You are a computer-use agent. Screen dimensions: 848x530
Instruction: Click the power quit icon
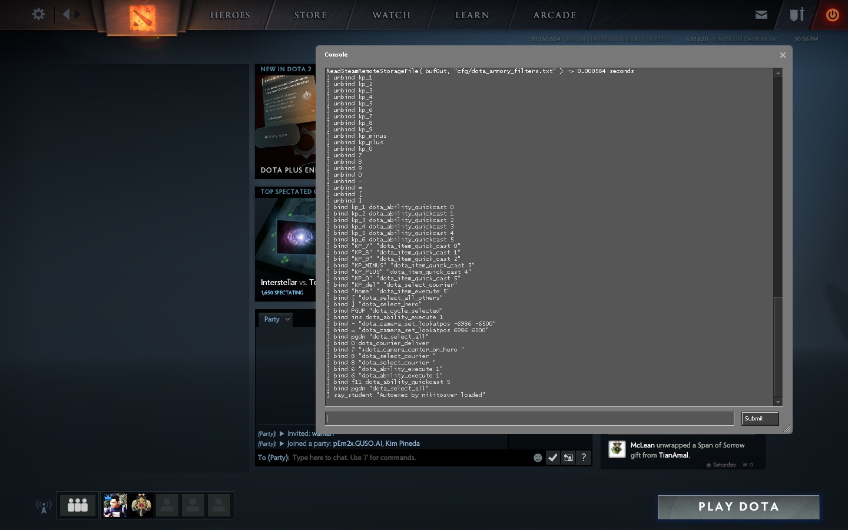tap(832, 15)
